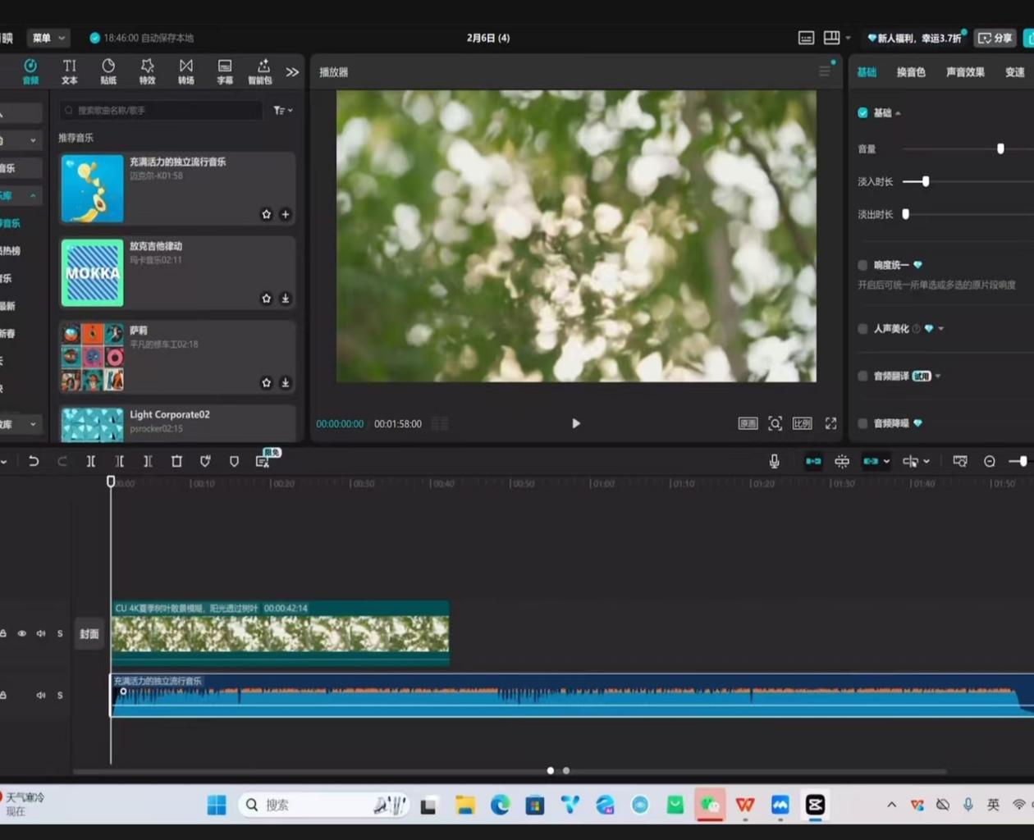This screenshot has height=840, width=1034.
Task: Enable the 人声美化 checkbox
Action: (862, 329)
